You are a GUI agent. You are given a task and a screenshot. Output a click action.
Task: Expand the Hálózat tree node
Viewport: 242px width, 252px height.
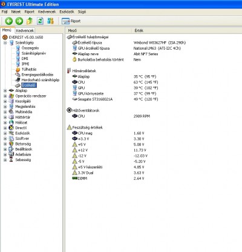(5, 122)
